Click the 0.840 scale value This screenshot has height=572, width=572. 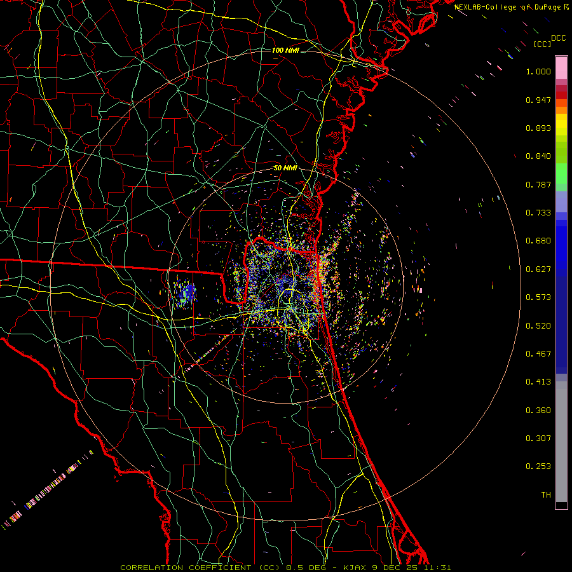point(538,156)
